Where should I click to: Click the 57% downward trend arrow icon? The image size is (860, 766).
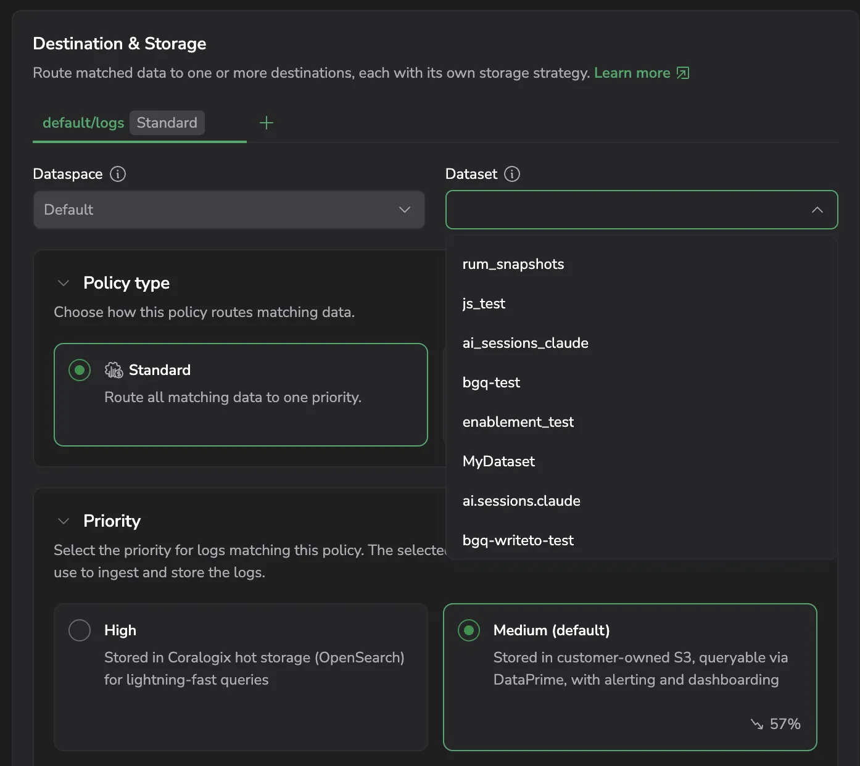[757, 724]
